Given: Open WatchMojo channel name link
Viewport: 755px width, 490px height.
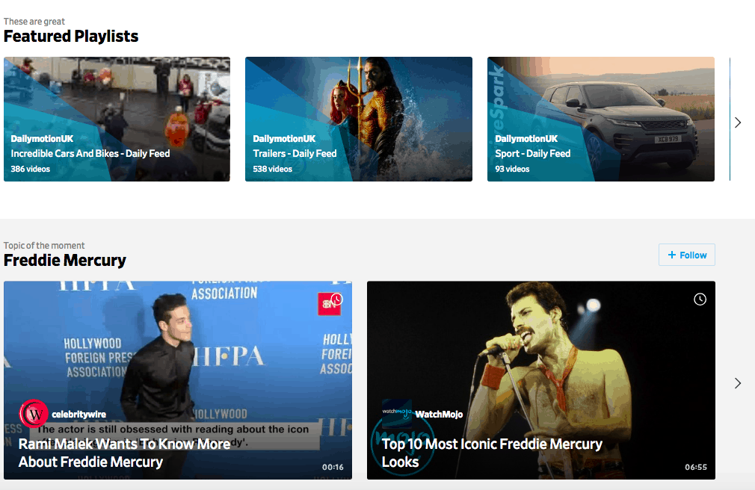Looking at the screenshot, I should pyautogui.click(x=439, y=415).
